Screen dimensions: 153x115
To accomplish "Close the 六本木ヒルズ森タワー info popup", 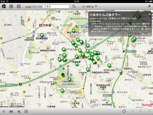I will tap(149, 14).
